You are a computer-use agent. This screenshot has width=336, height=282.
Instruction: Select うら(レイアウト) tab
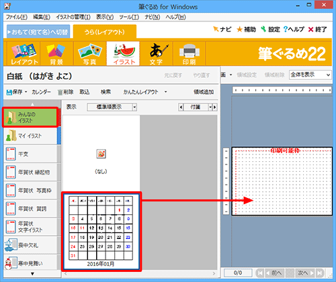tap(105, 32)
